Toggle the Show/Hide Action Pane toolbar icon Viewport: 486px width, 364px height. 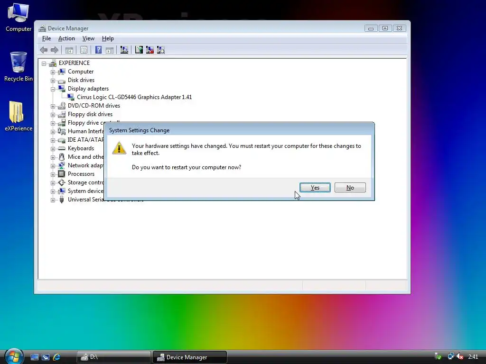pos(110,50)
